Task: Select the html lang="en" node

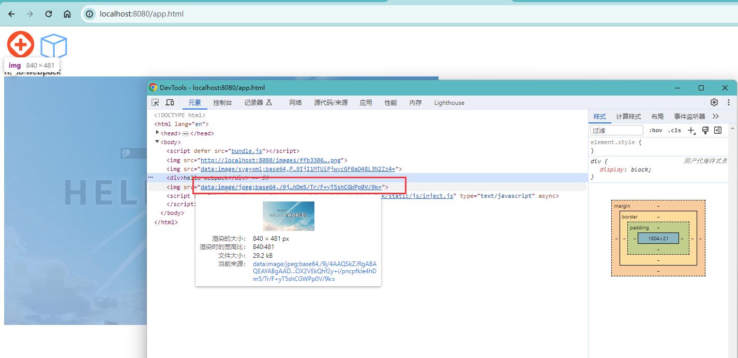Action: tap(182, 124)
